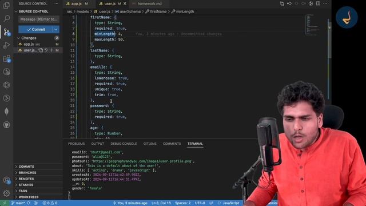This screenshot has width=366, height=206.
Task: Open file icon for user.js change
Action: pyautogui.click(x=41, y=50)
